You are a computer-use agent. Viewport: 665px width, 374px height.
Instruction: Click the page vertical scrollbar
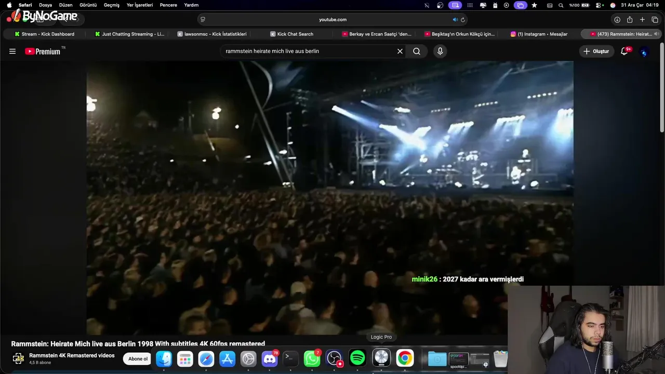tap(662, 88)
